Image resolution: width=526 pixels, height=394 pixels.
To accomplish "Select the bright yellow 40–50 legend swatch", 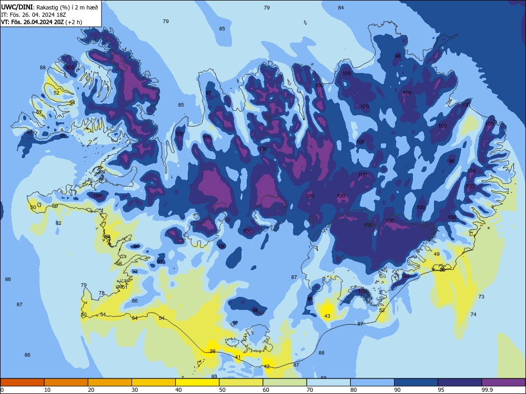I will [x=197, y=382].
